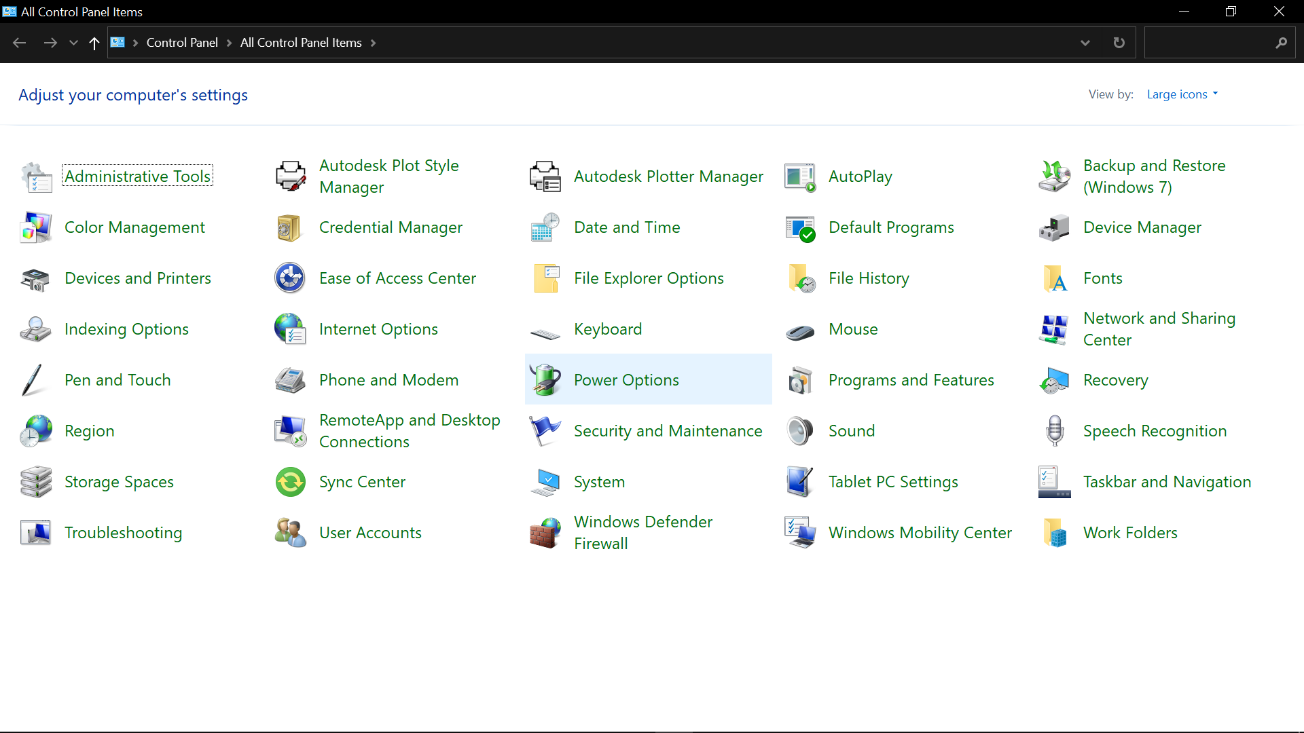Open the View by Large icons dropdown

(1182, 94)
